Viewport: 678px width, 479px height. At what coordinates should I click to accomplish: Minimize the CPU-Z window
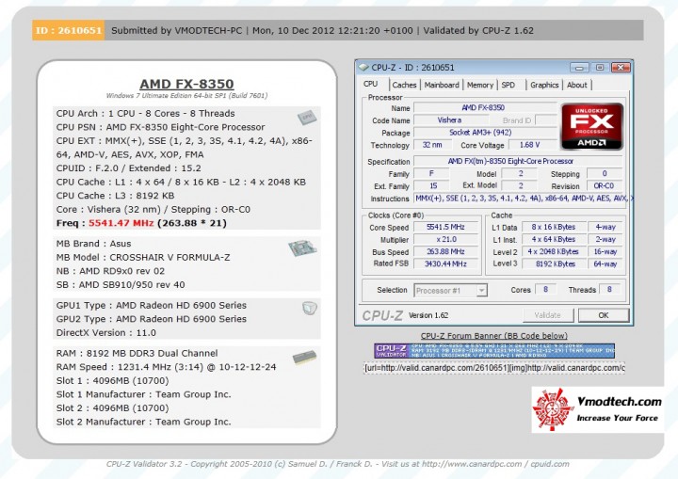(579, 68)
